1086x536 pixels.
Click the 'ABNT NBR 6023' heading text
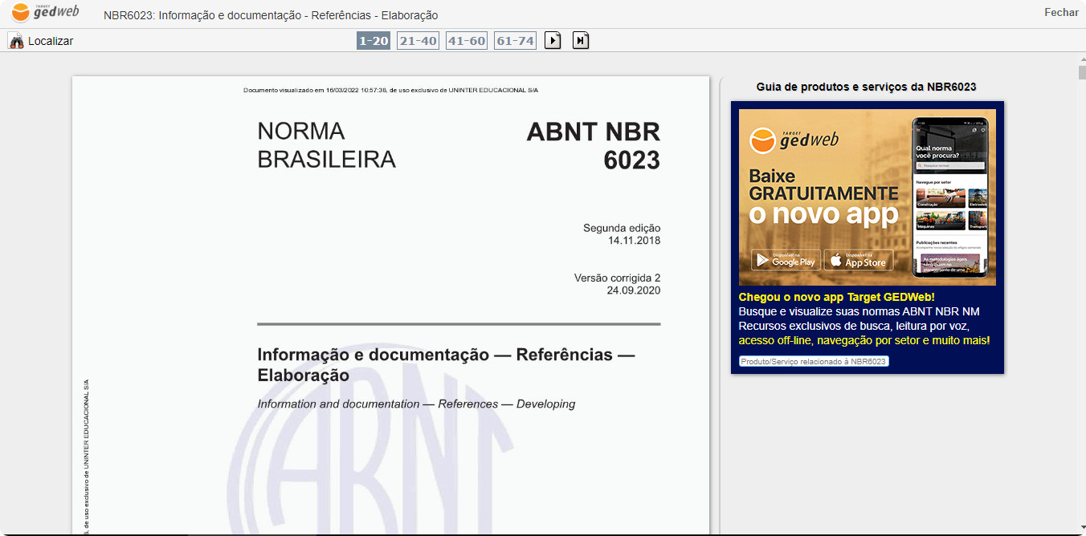593,146
